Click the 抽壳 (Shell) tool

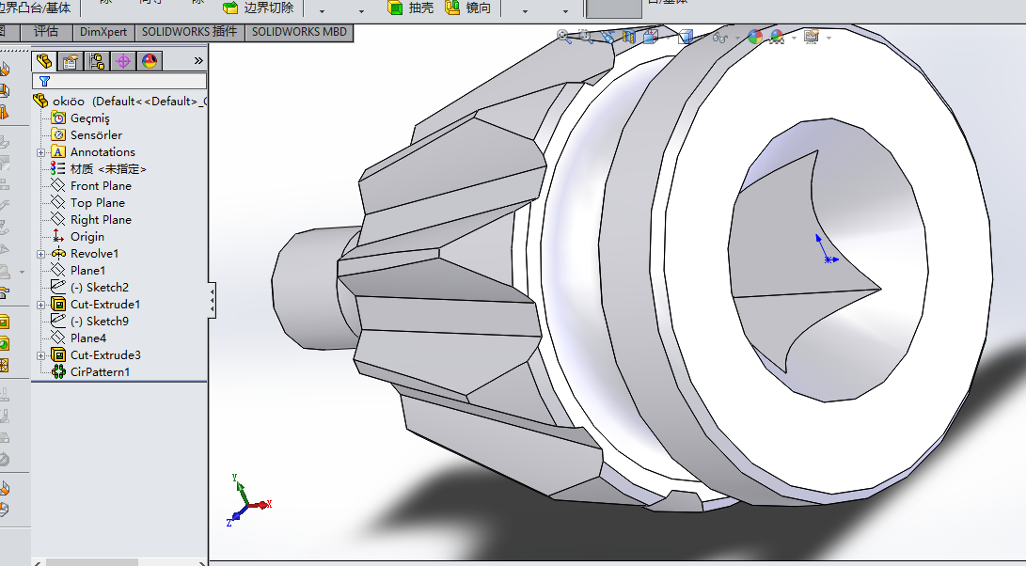coord(411,8)
